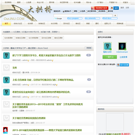Click reply count badge 2
135x135 pixels.
(89, 79)
